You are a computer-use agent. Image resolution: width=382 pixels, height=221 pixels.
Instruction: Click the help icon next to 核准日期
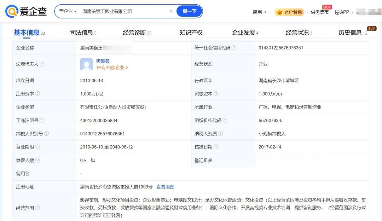pos(216,147)
